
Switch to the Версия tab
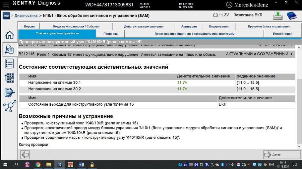click(x=29, y=26)
